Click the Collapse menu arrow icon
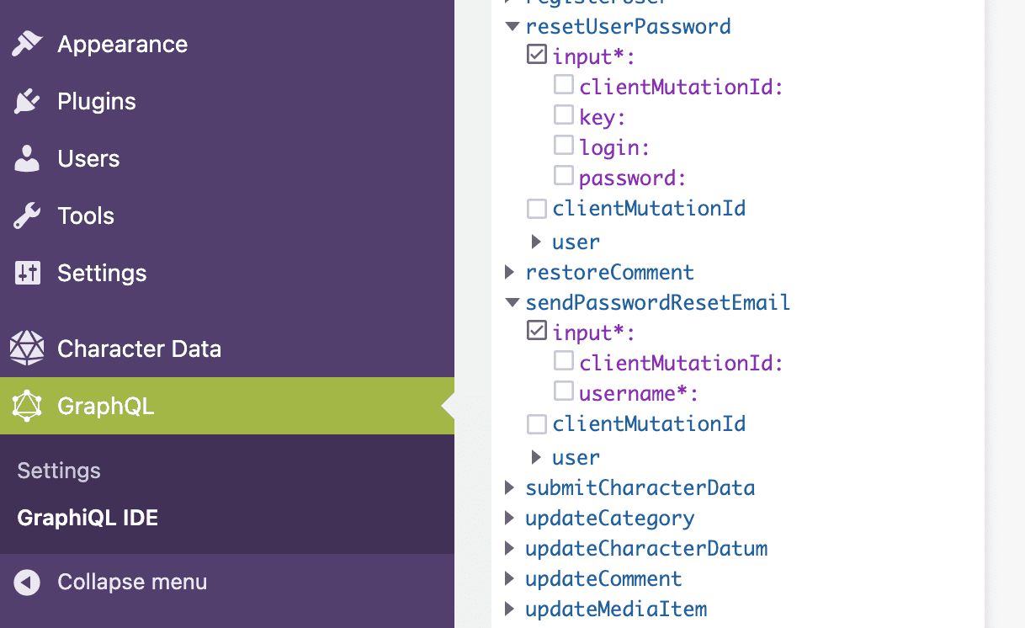 tap(27, 582)
